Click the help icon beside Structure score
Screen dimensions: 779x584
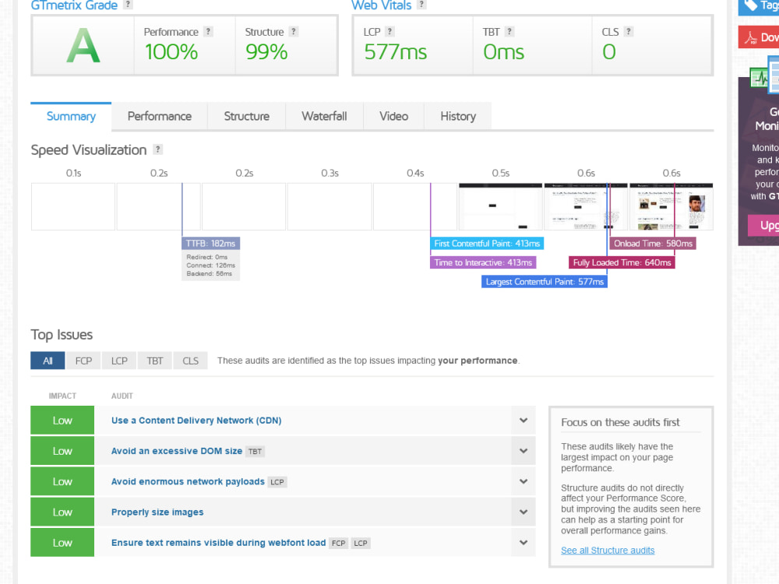pyautogui.click(x=294, y=31)
